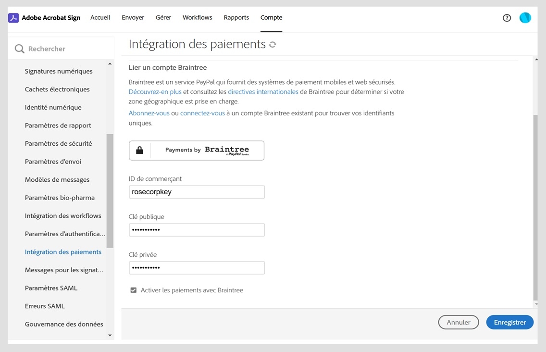Screen dimensions: 546x352
Task: Click the sidebar scroll-down chevron
Action: click(110, 335)
